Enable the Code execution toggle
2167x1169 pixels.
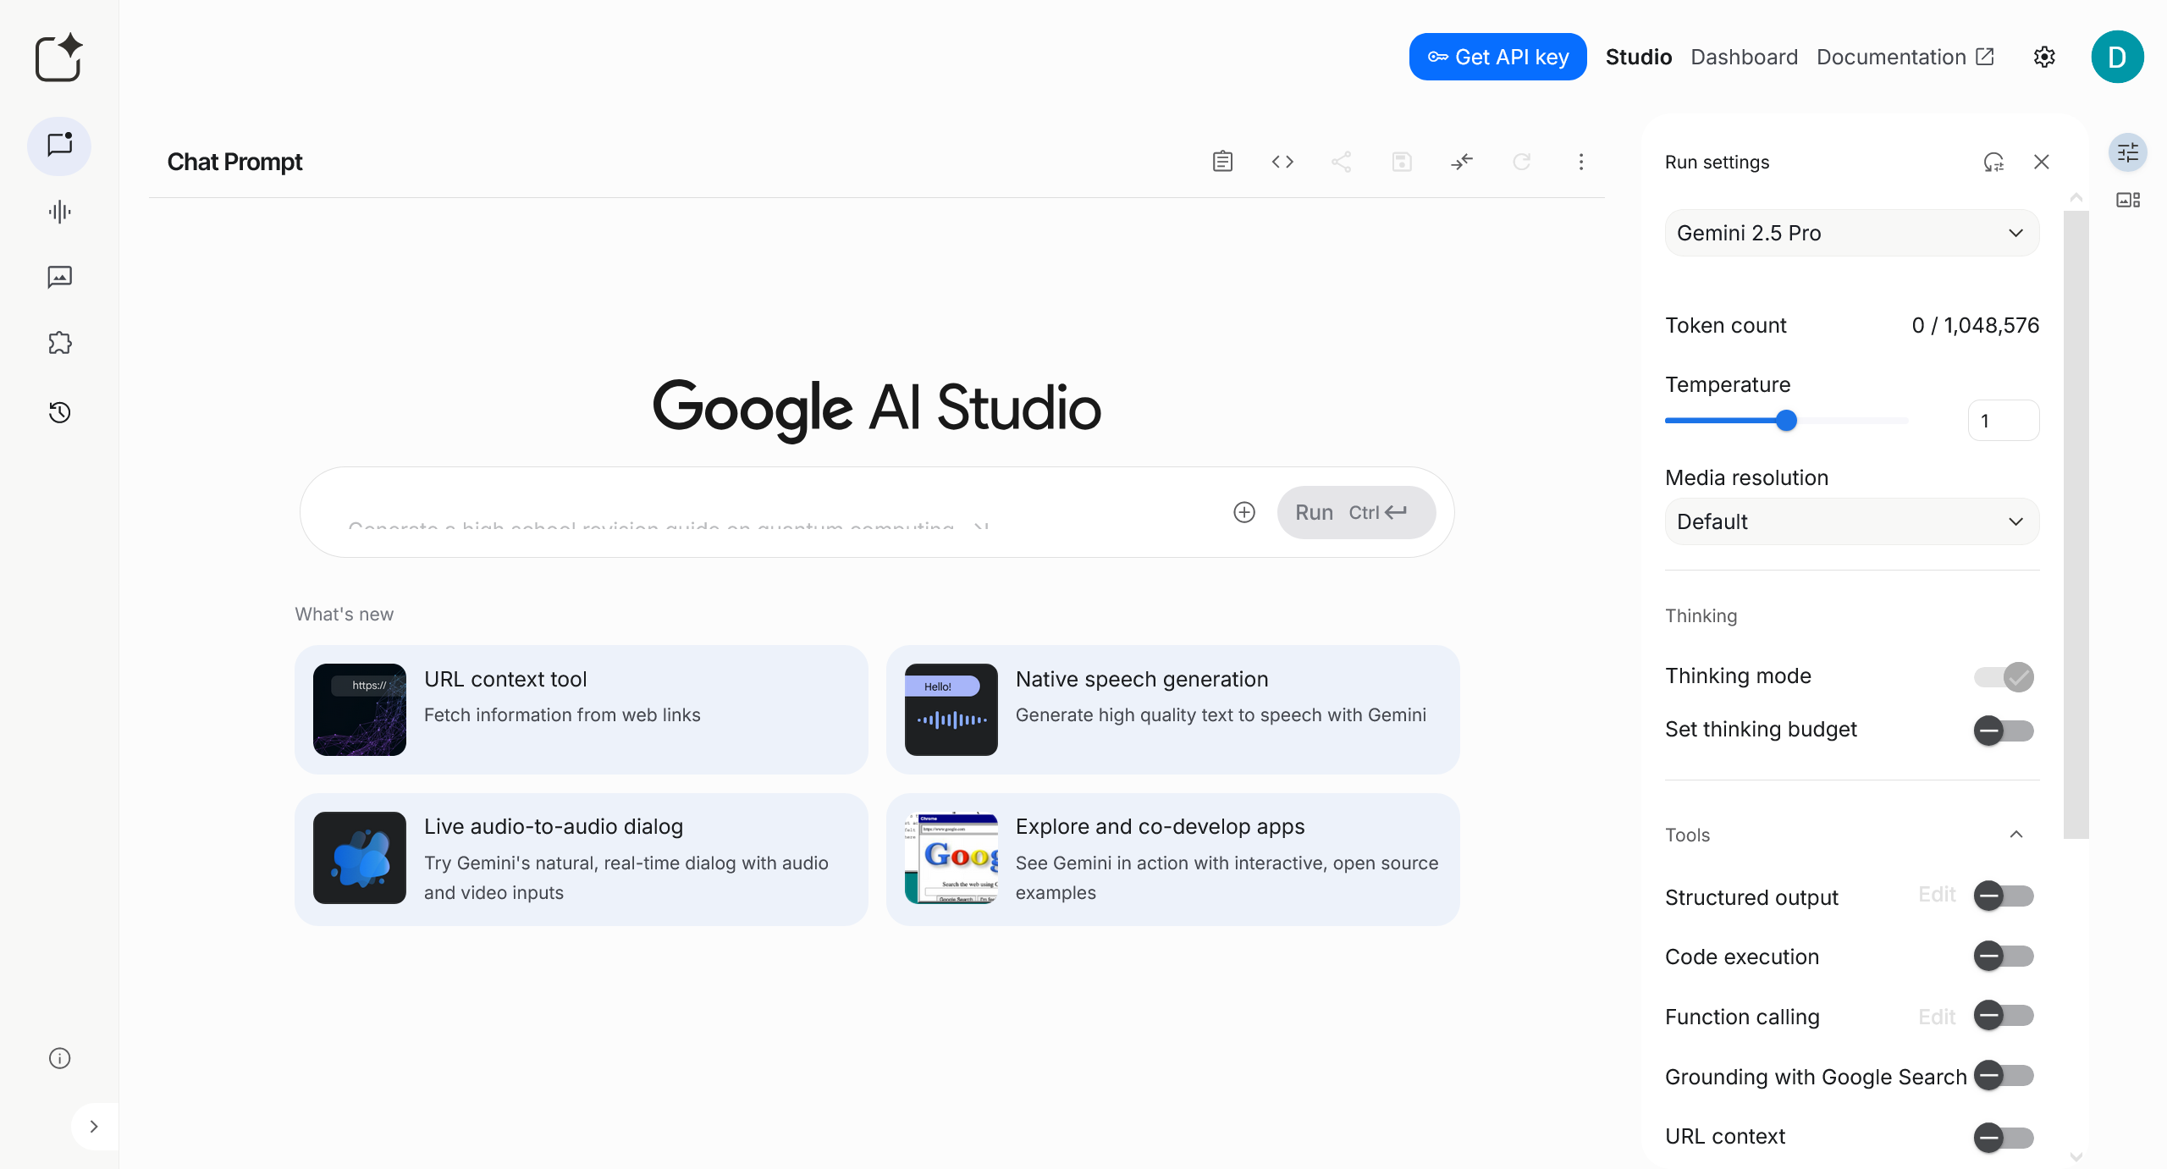2004,957
